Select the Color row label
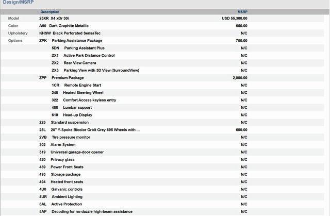This screenshot has width=330, height=216. point(13,26)
